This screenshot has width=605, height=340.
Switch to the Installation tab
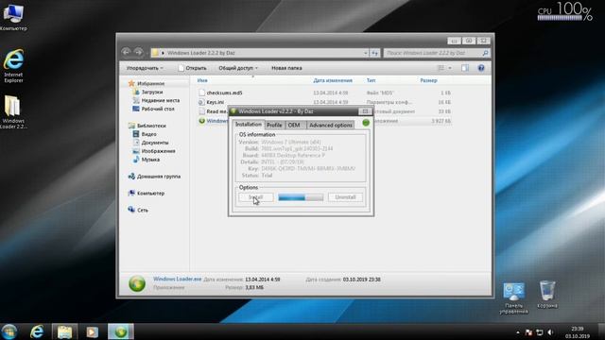click(248, 125)
